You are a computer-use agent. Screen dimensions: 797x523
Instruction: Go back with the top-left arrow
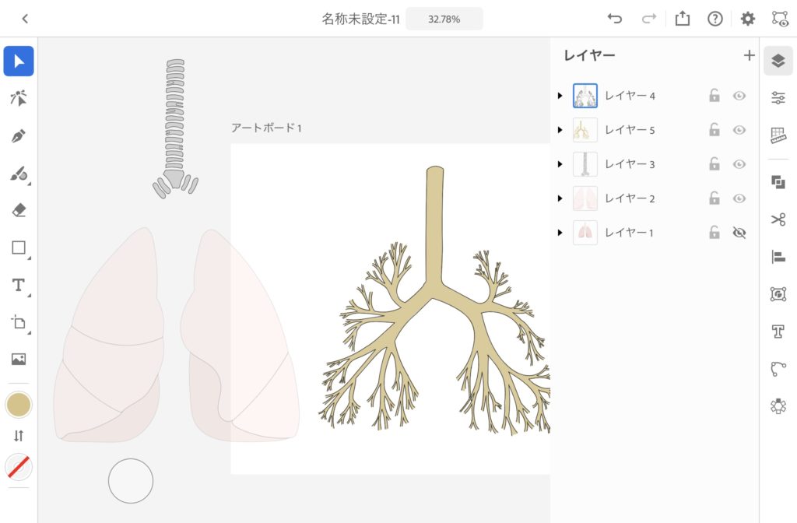[x=25, y=19]
